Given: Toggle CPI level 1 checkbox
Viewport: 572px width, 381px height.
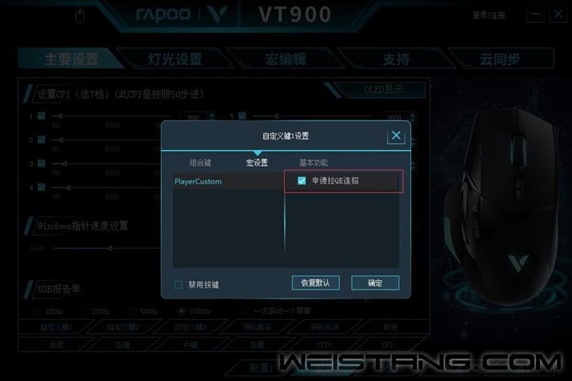Looking at the screenshot, I should 42,116.
